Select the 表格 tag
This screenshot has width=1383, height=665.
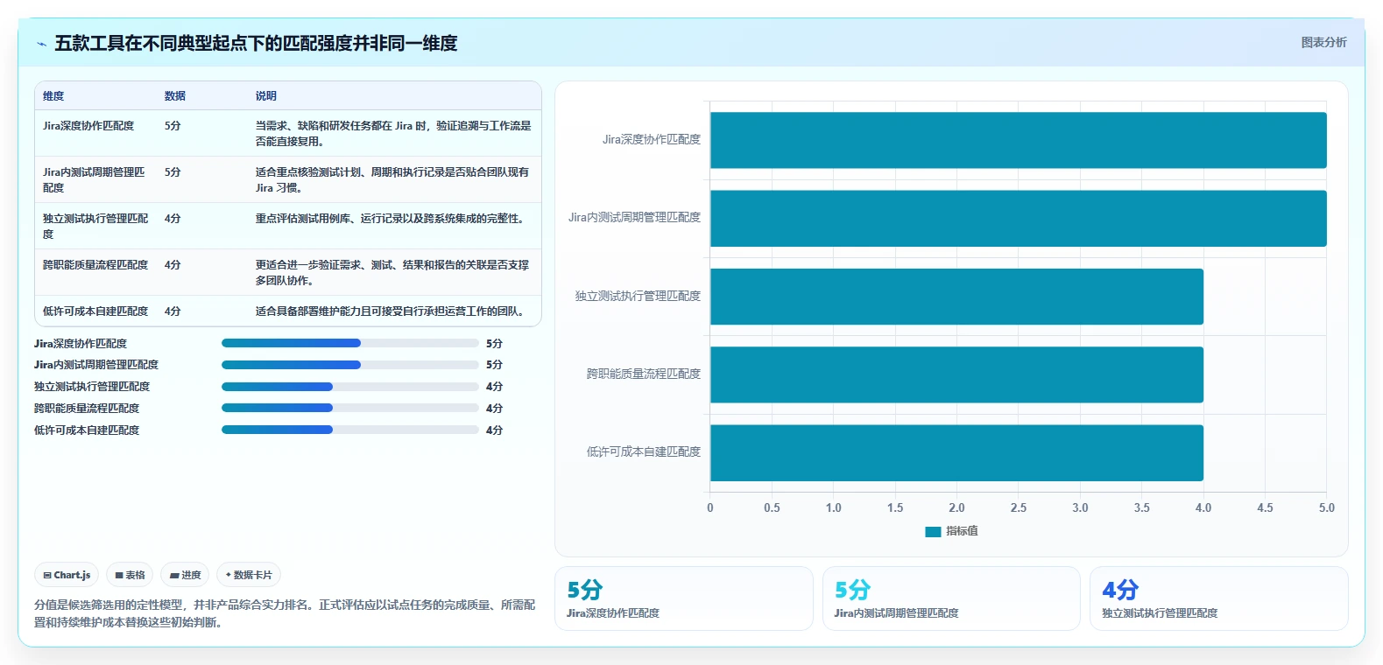130,575
